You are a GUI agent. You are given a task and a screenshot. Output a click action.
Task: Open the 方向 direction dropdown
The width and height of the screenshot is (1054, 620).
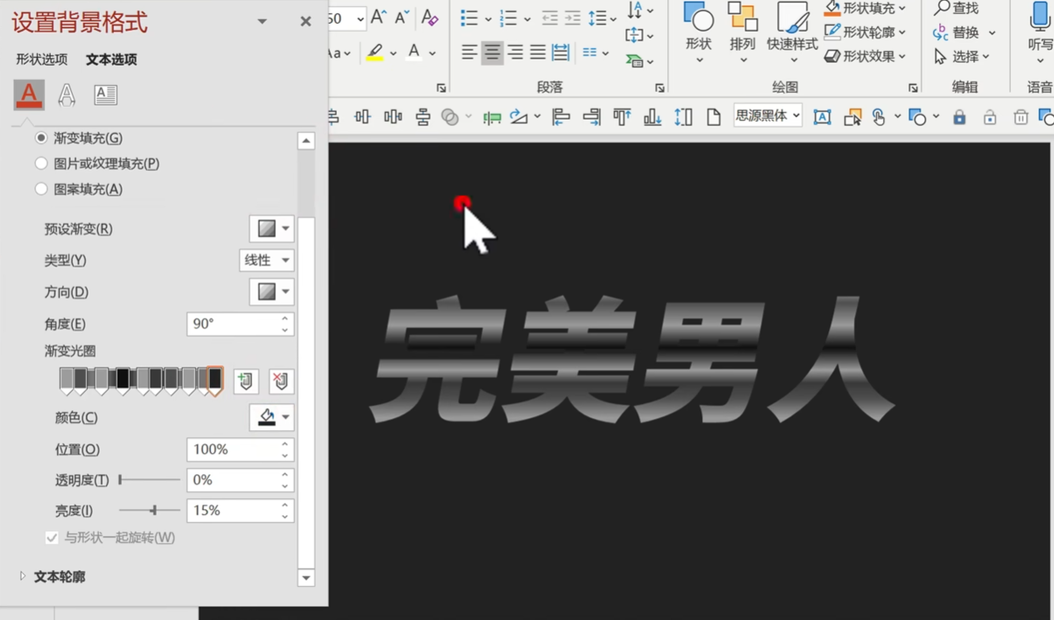pyautogui.click(x=272, y=292)
